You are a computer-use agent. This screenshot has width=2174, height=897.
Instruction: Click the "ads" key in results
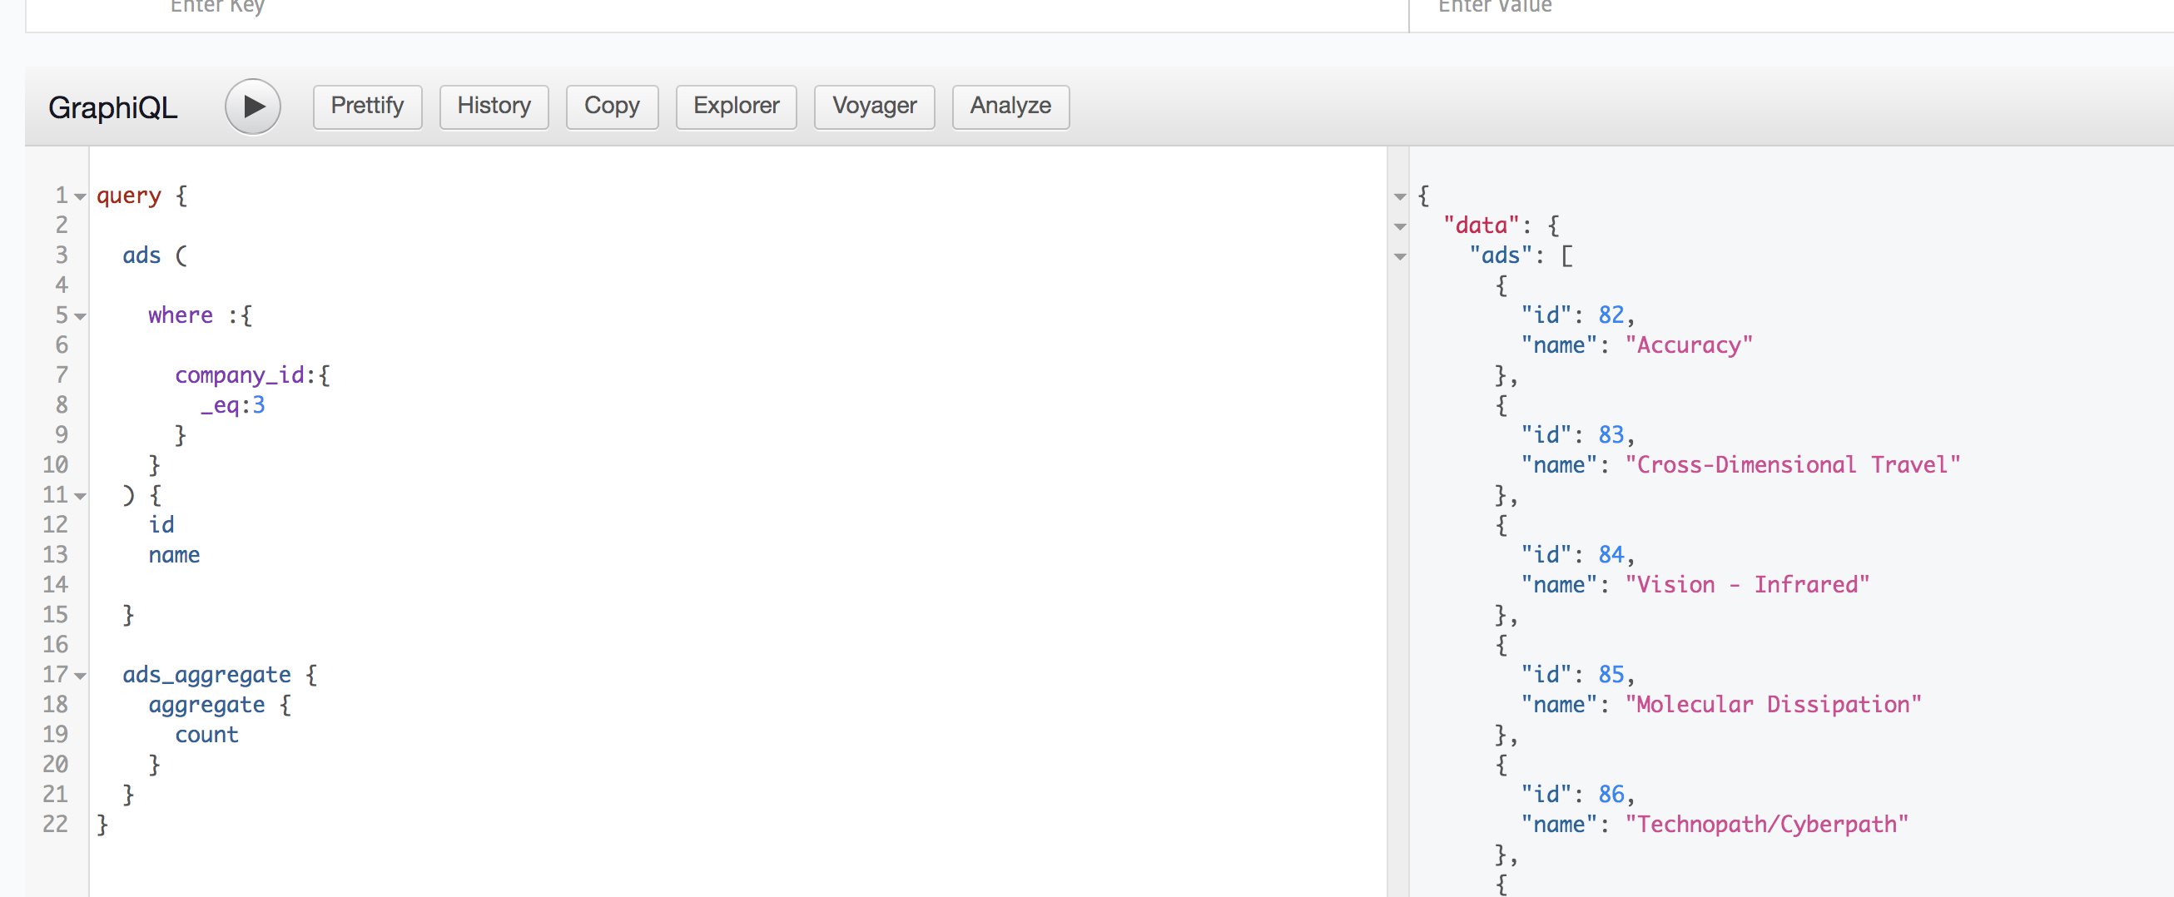[1501, 255]
